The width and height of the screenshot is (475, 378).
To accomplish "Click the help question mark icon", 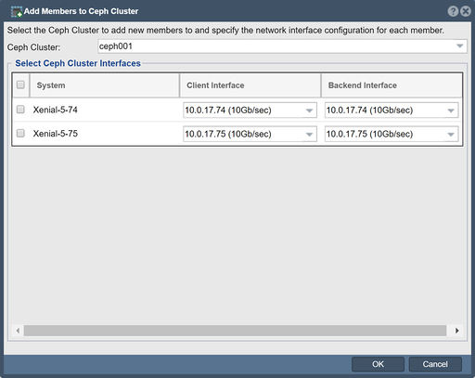I will [453, 11].
